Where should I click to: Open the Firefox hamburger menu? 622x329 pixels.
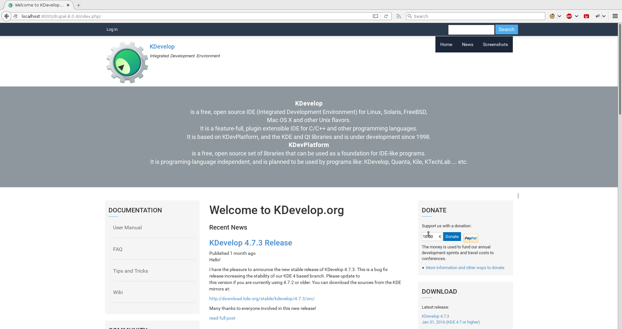click(615, 16)
